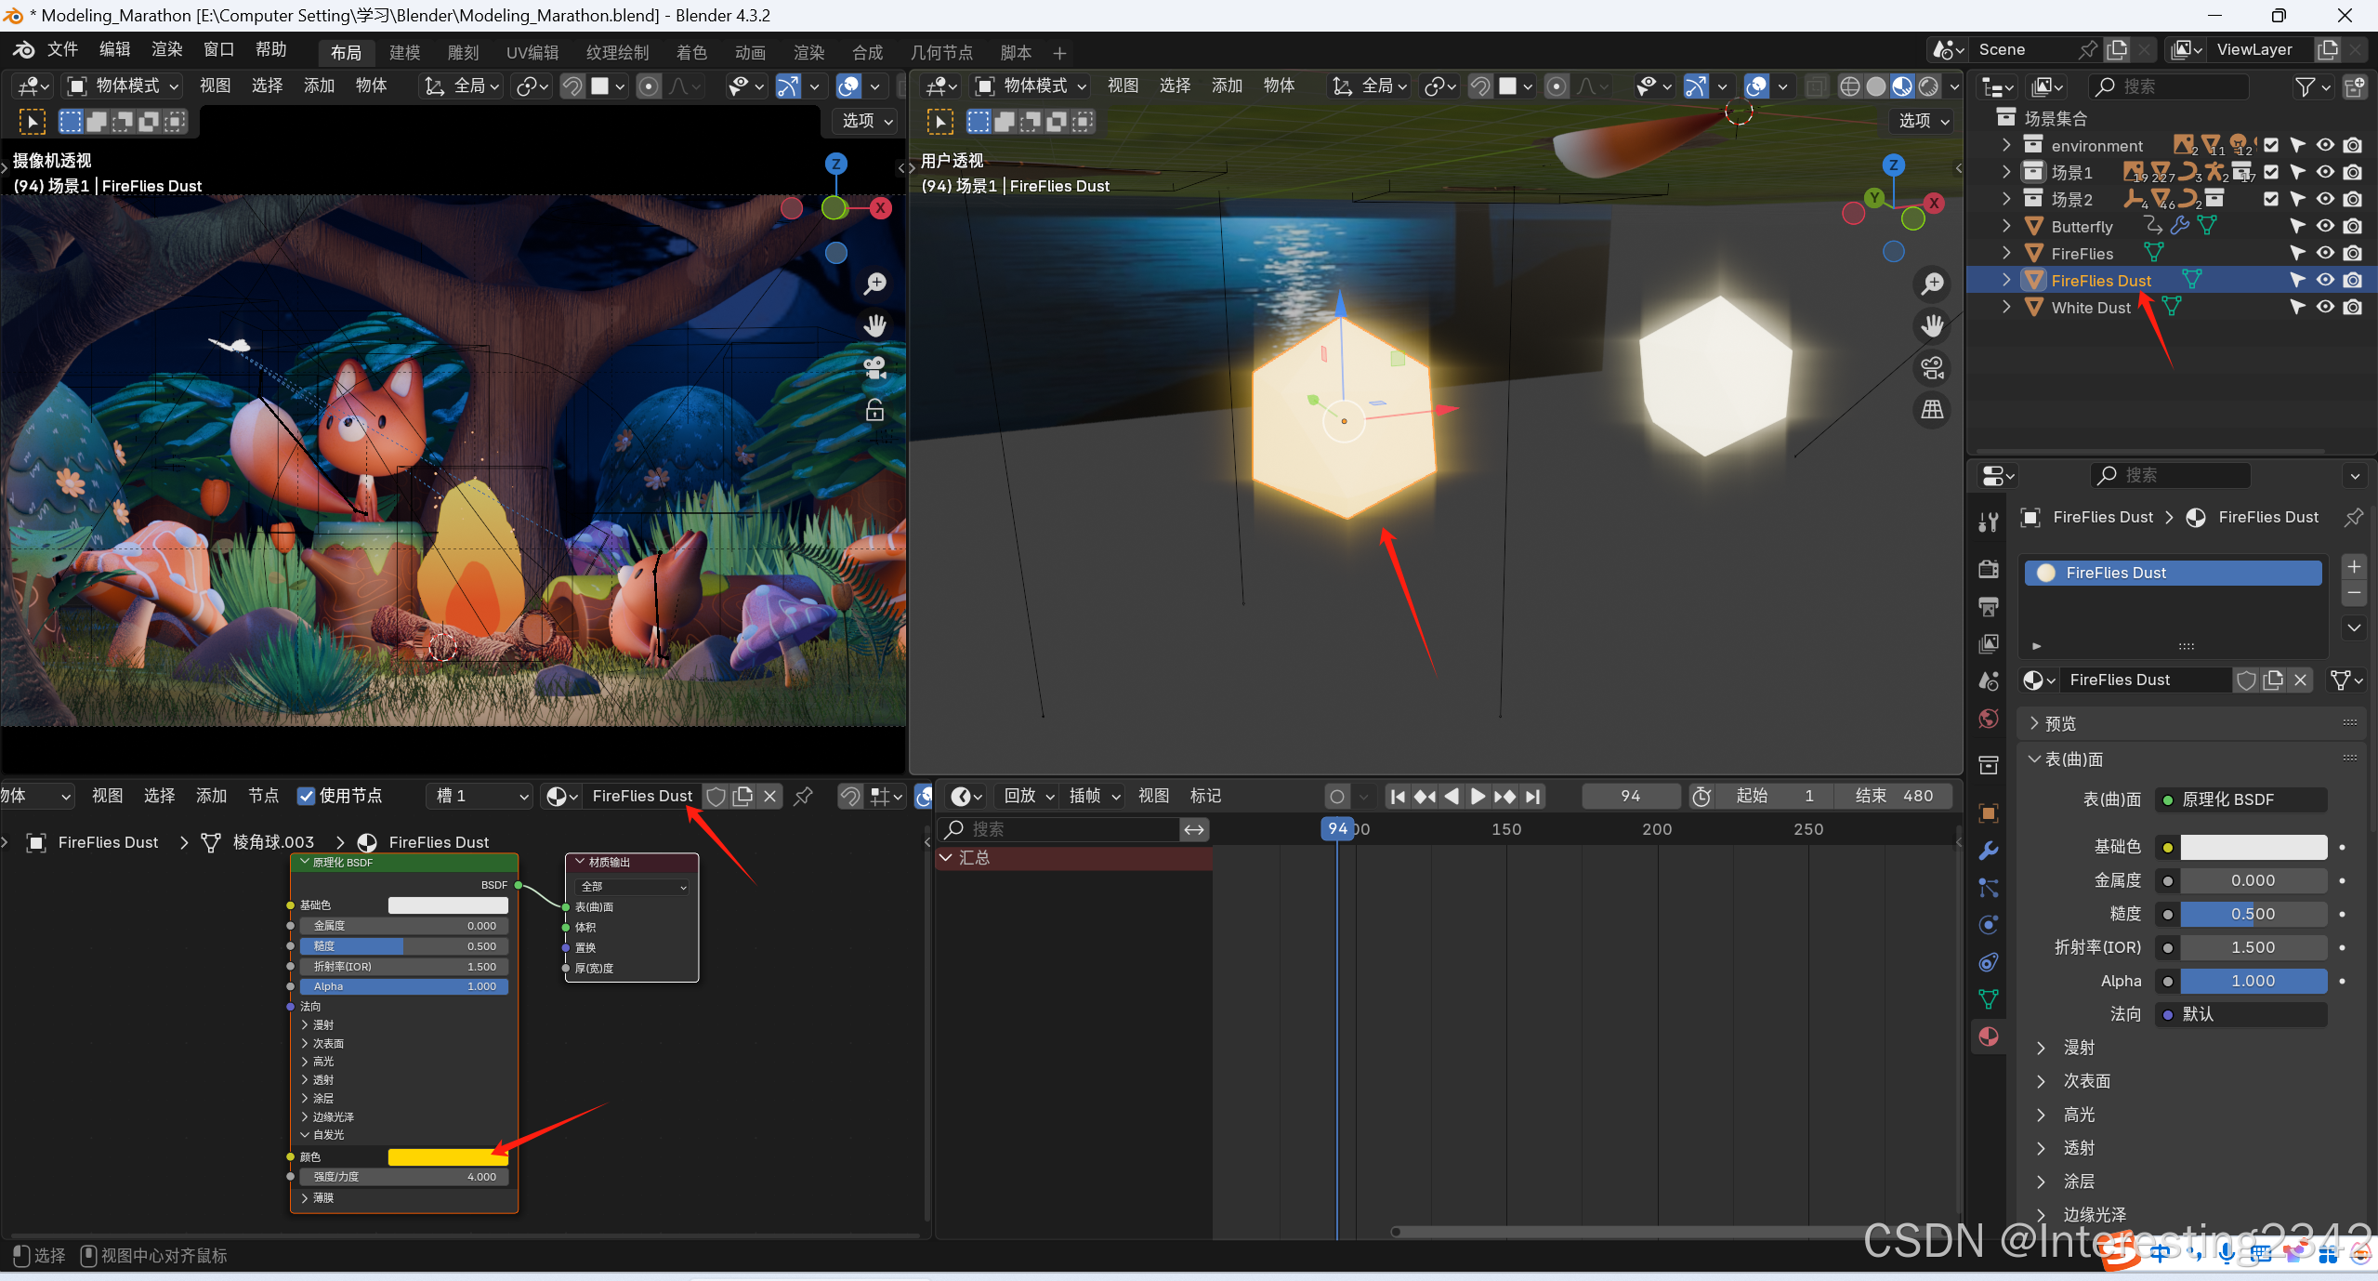Switch to the 几何节点 workspace tab
The image size is (2378, 1281).
[941, 53]
